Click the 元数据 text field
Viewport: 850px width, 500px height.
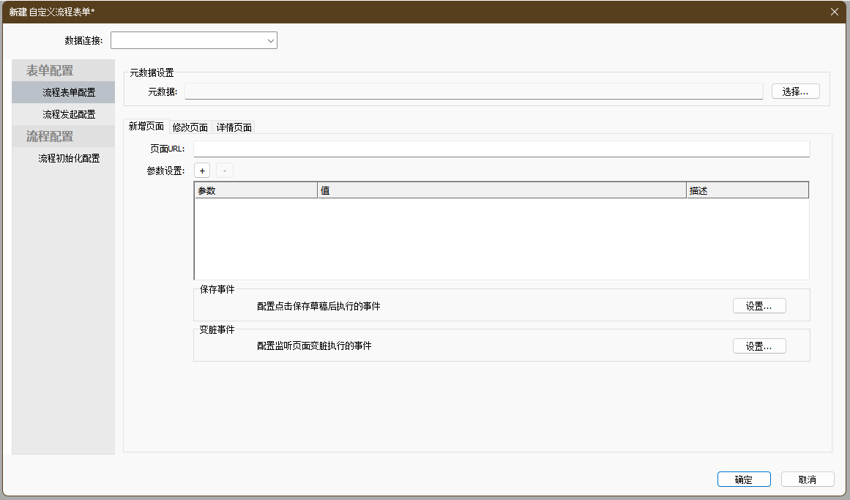click(x=474, y=92)
